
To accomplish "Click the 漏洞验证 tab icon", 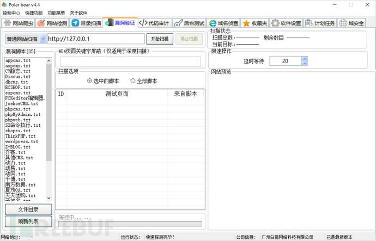I will (x=110, y=23).
